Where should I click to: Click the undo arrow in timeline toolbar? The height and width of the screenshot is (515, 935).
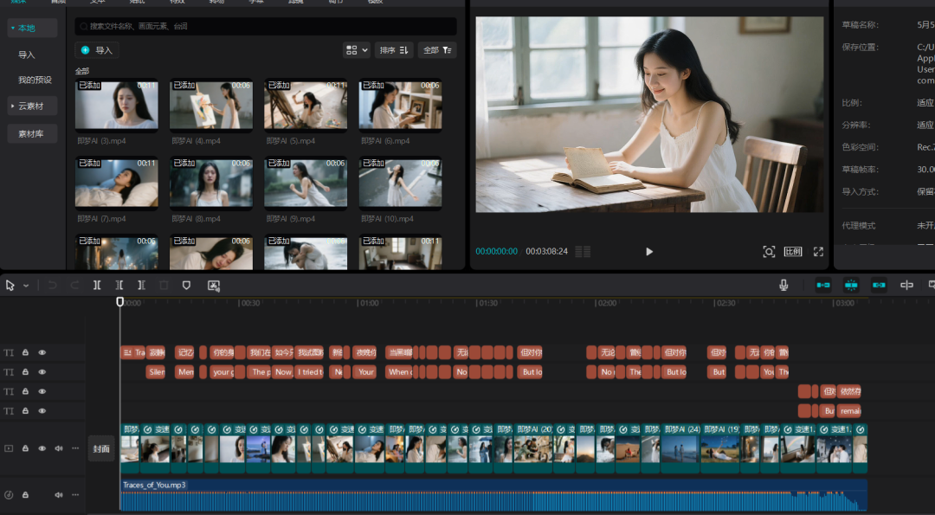(53, 285)
